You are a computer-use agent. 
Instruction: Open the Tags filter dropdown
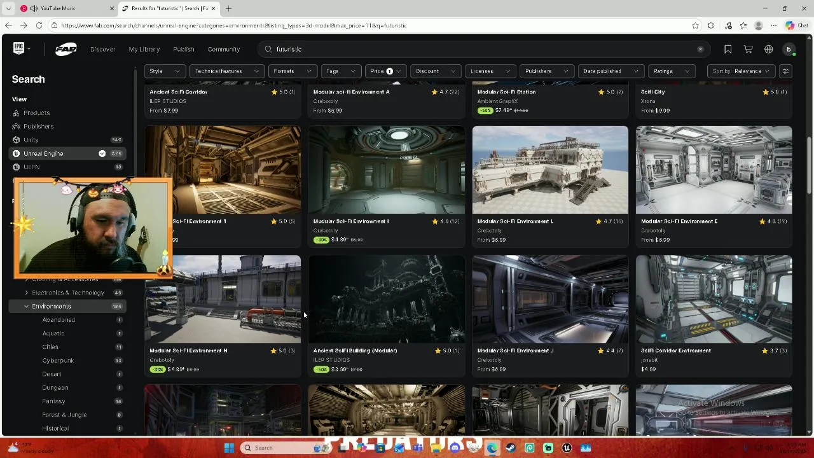click(341, 71)
